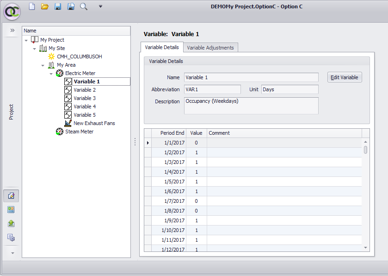388x276 pixels.
Task: Select My Site in the tree
Action: (x=57, y=48)
